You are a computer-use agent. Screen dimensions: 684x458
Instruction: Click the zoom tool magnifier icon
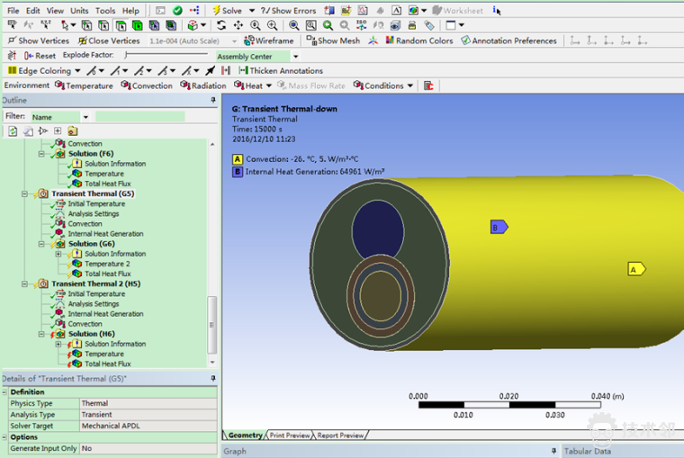click(256, 25)
